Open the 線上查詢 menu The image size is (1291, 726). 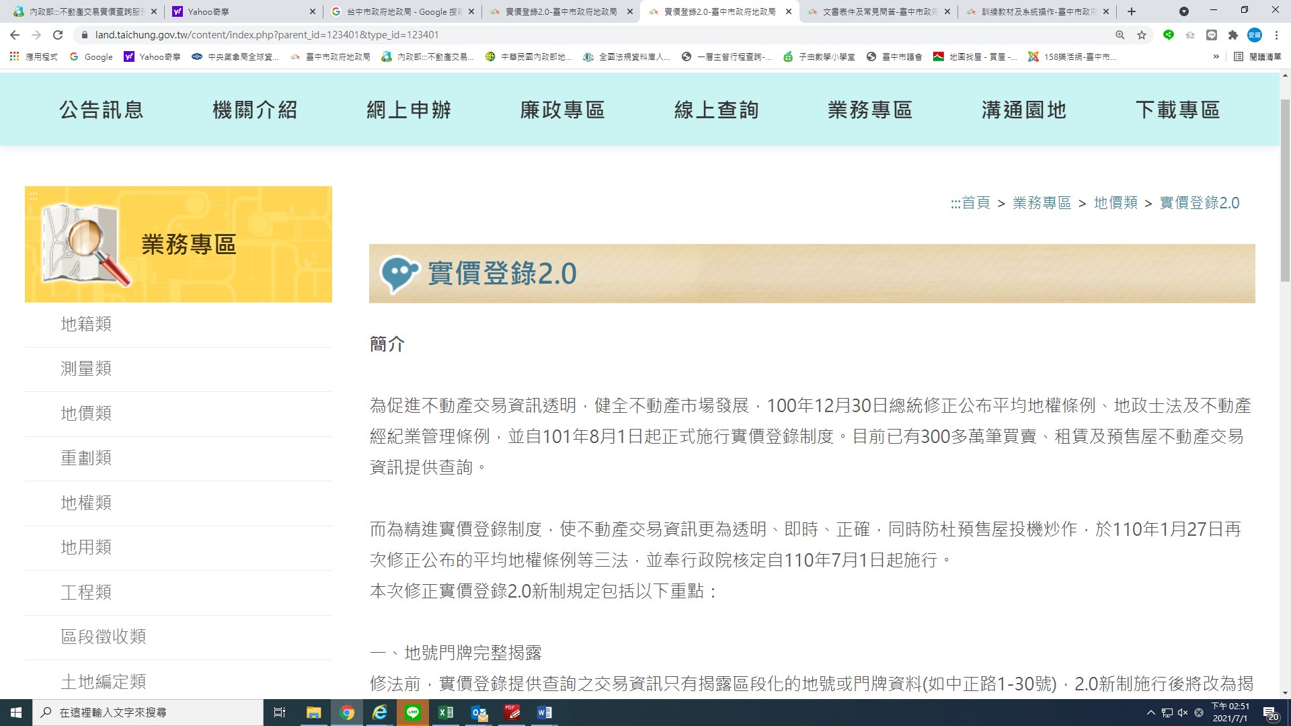[716, 110]
